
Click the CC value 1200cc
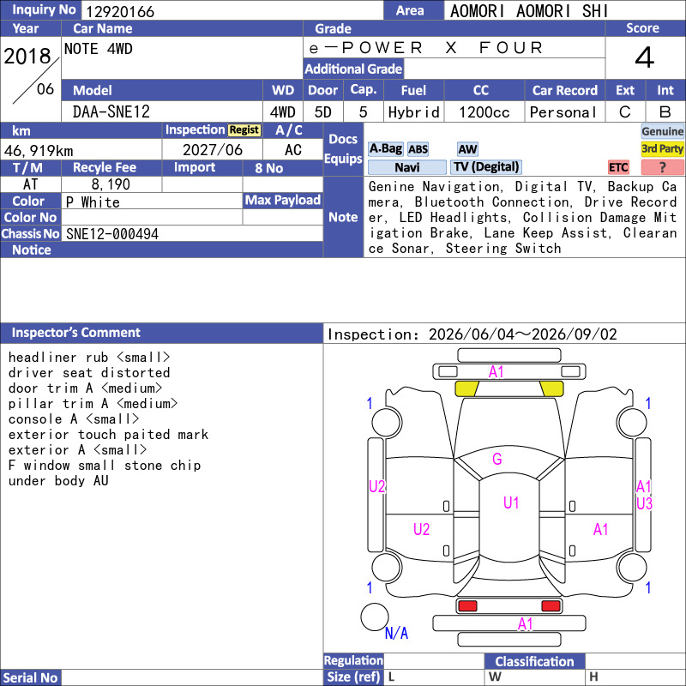point(484,112)
